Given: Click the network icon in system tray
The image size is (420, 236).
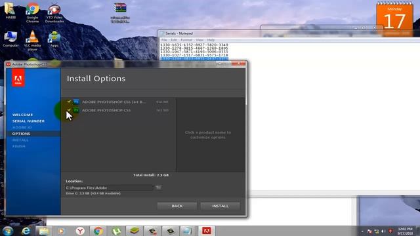Looking at the screenshot, I should pyautogui.click(x=377, y=231).
